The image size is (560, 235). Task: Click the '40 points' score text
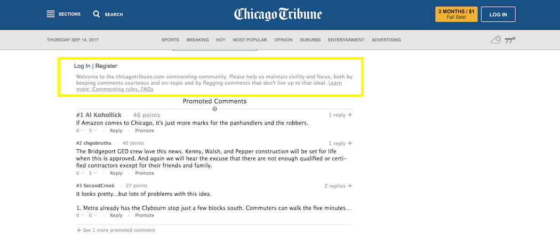[133, 143]
